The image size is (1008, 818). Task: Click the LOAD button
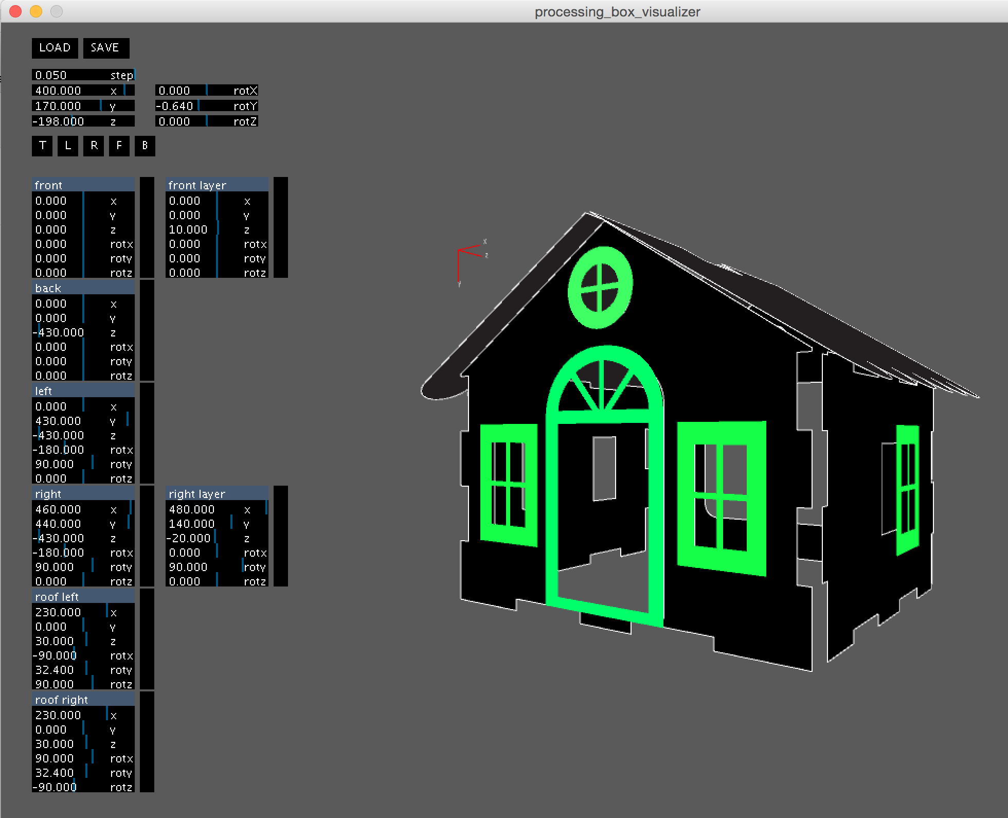55,48
